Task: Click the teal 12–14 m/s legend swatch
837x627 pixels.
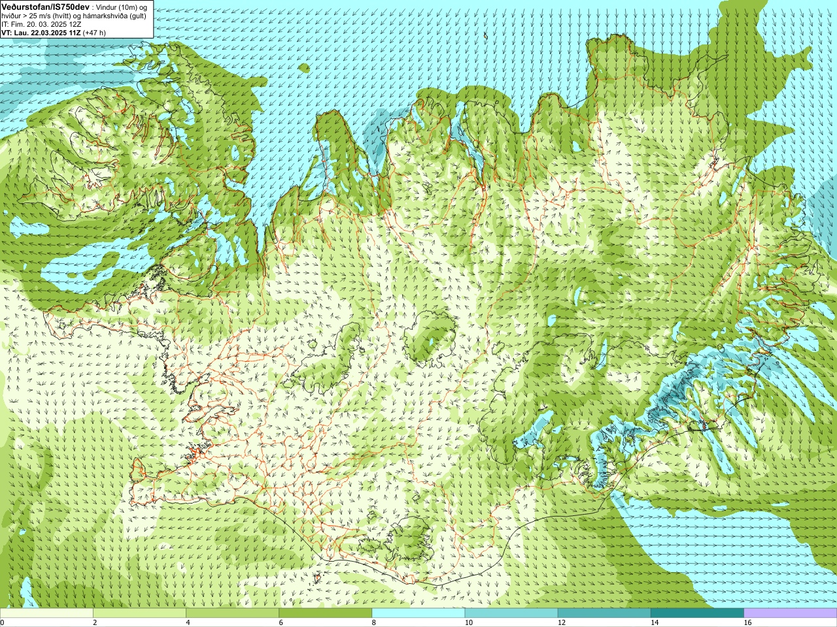Action: pos(604,613)
